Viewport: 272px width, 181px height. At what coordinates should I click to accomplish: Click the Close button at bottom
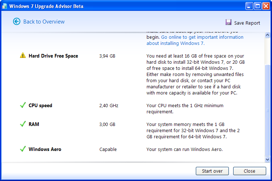pyautogui.click(x=250, y=171)
